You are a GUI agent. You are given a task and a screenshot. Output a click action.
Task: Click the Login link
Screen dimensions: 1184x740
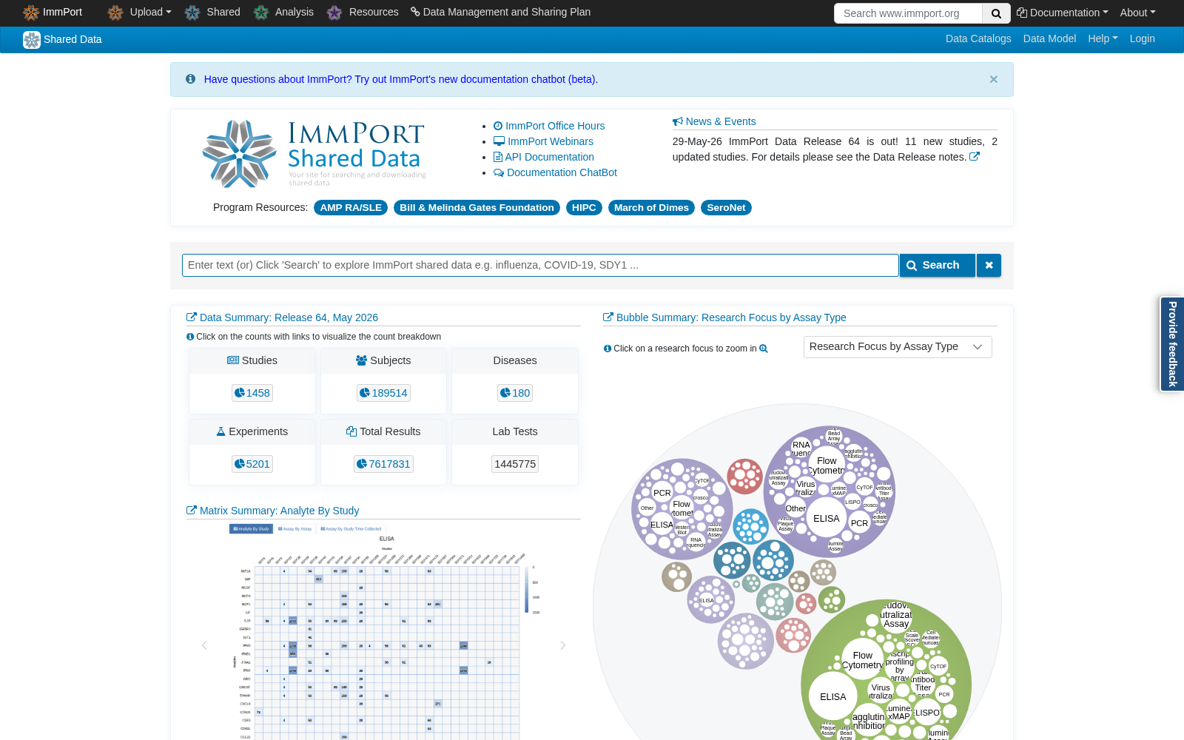[1142, 38]
